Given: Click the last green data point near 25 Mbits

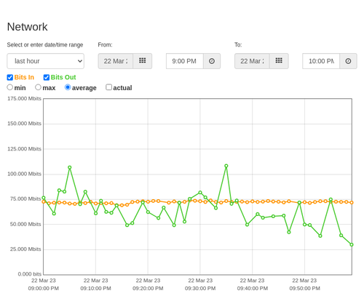Looking at the screenshot, I should pyautogui.click(x=352, y=245).
